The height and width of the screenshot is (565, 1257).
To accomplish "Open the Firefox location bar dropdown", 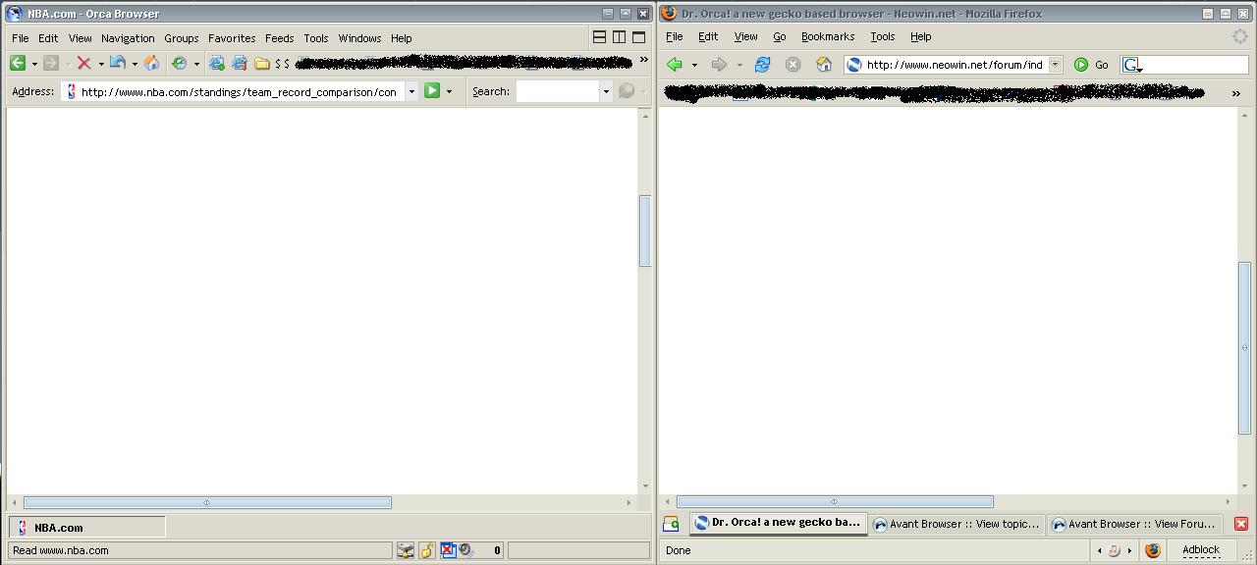I will pyautogui.click(x=1056, y=65).
